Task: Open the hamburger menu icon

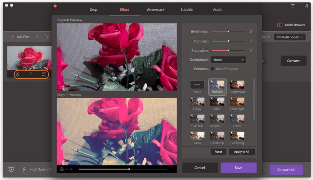Action: pyautogui.click(x=293, y=6)
